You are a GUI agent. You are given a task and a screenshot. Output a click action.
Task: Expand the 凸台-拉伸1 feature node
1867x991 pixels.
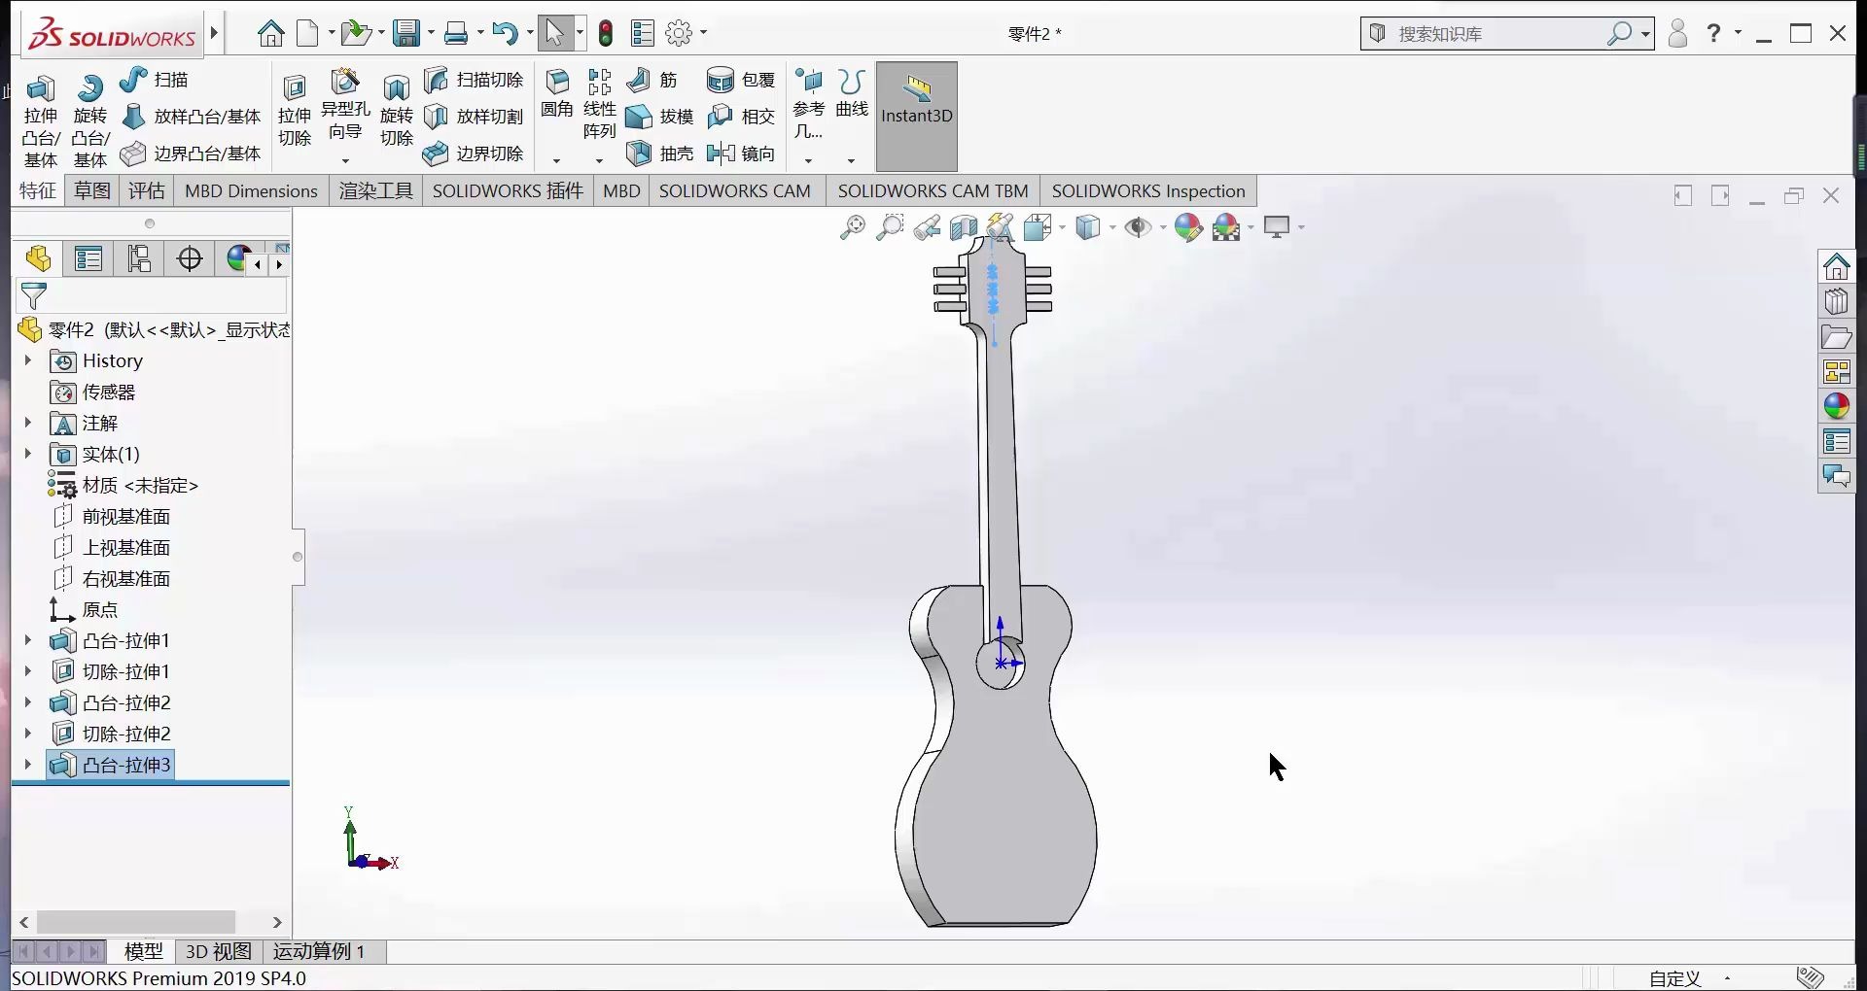27,641
